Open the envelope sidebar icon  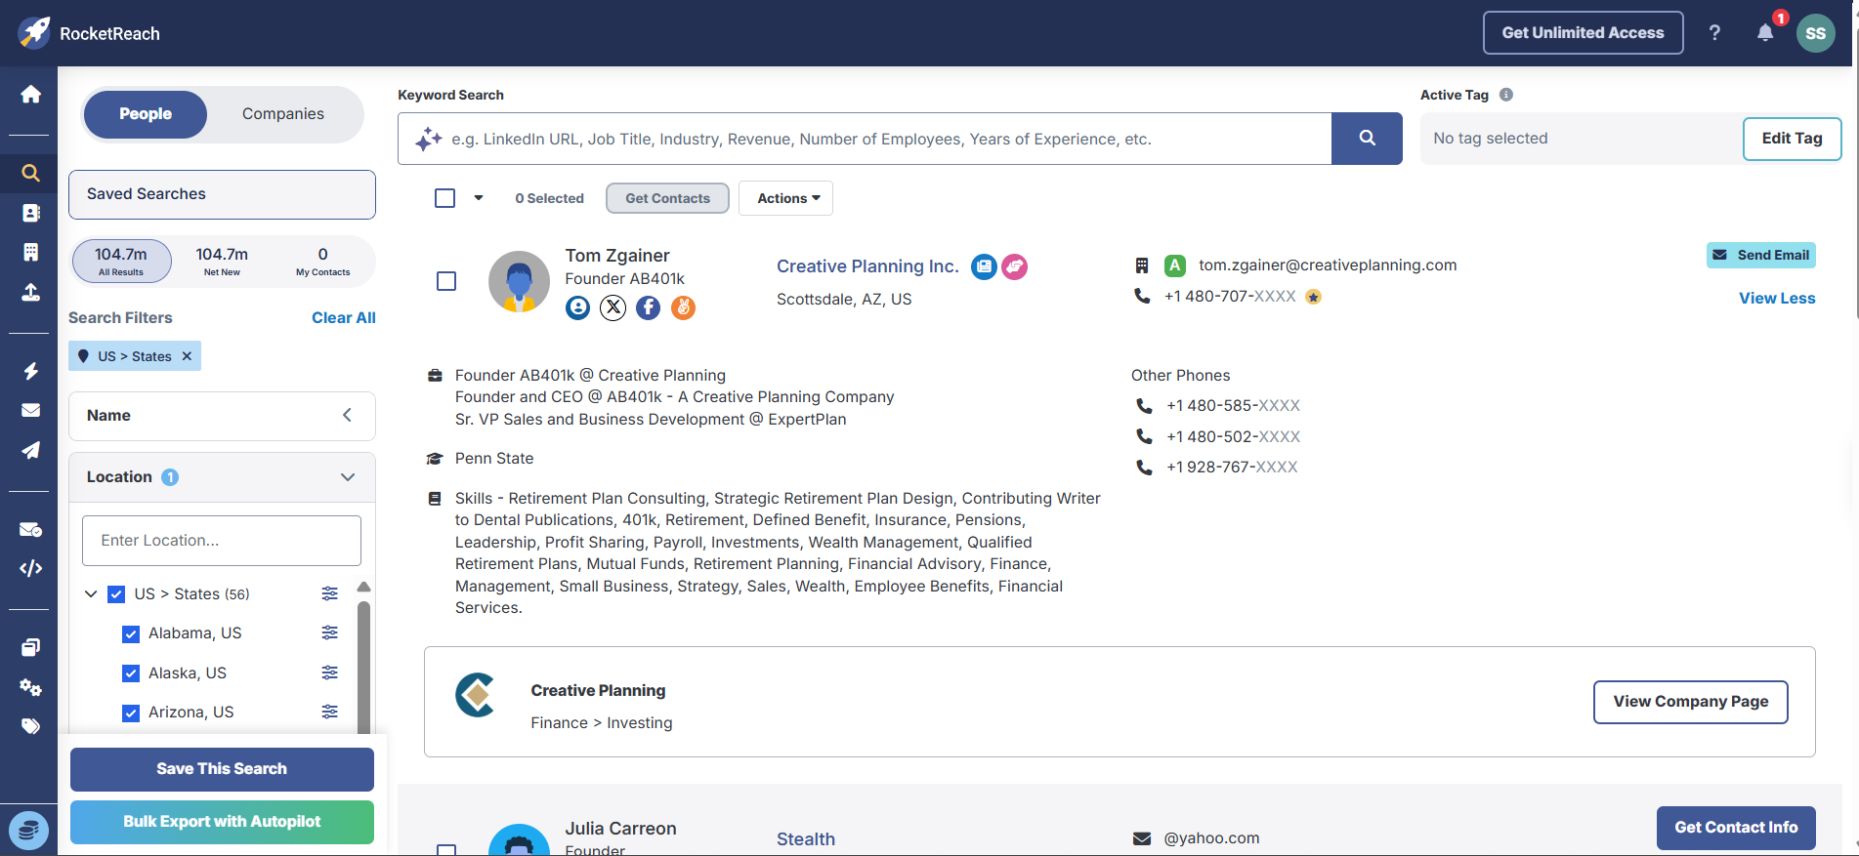click(30, 410)
